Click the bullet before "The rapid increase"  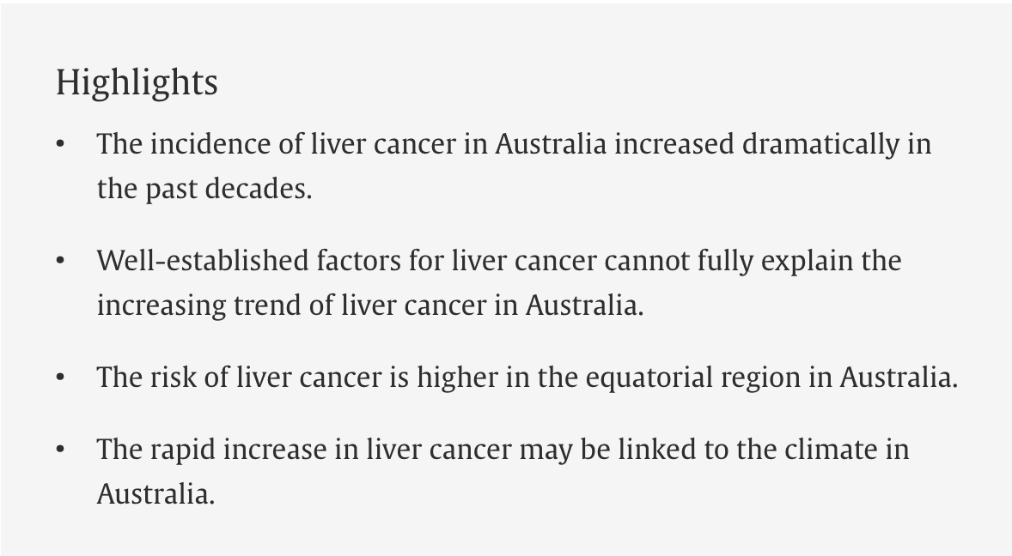[60, 450]
